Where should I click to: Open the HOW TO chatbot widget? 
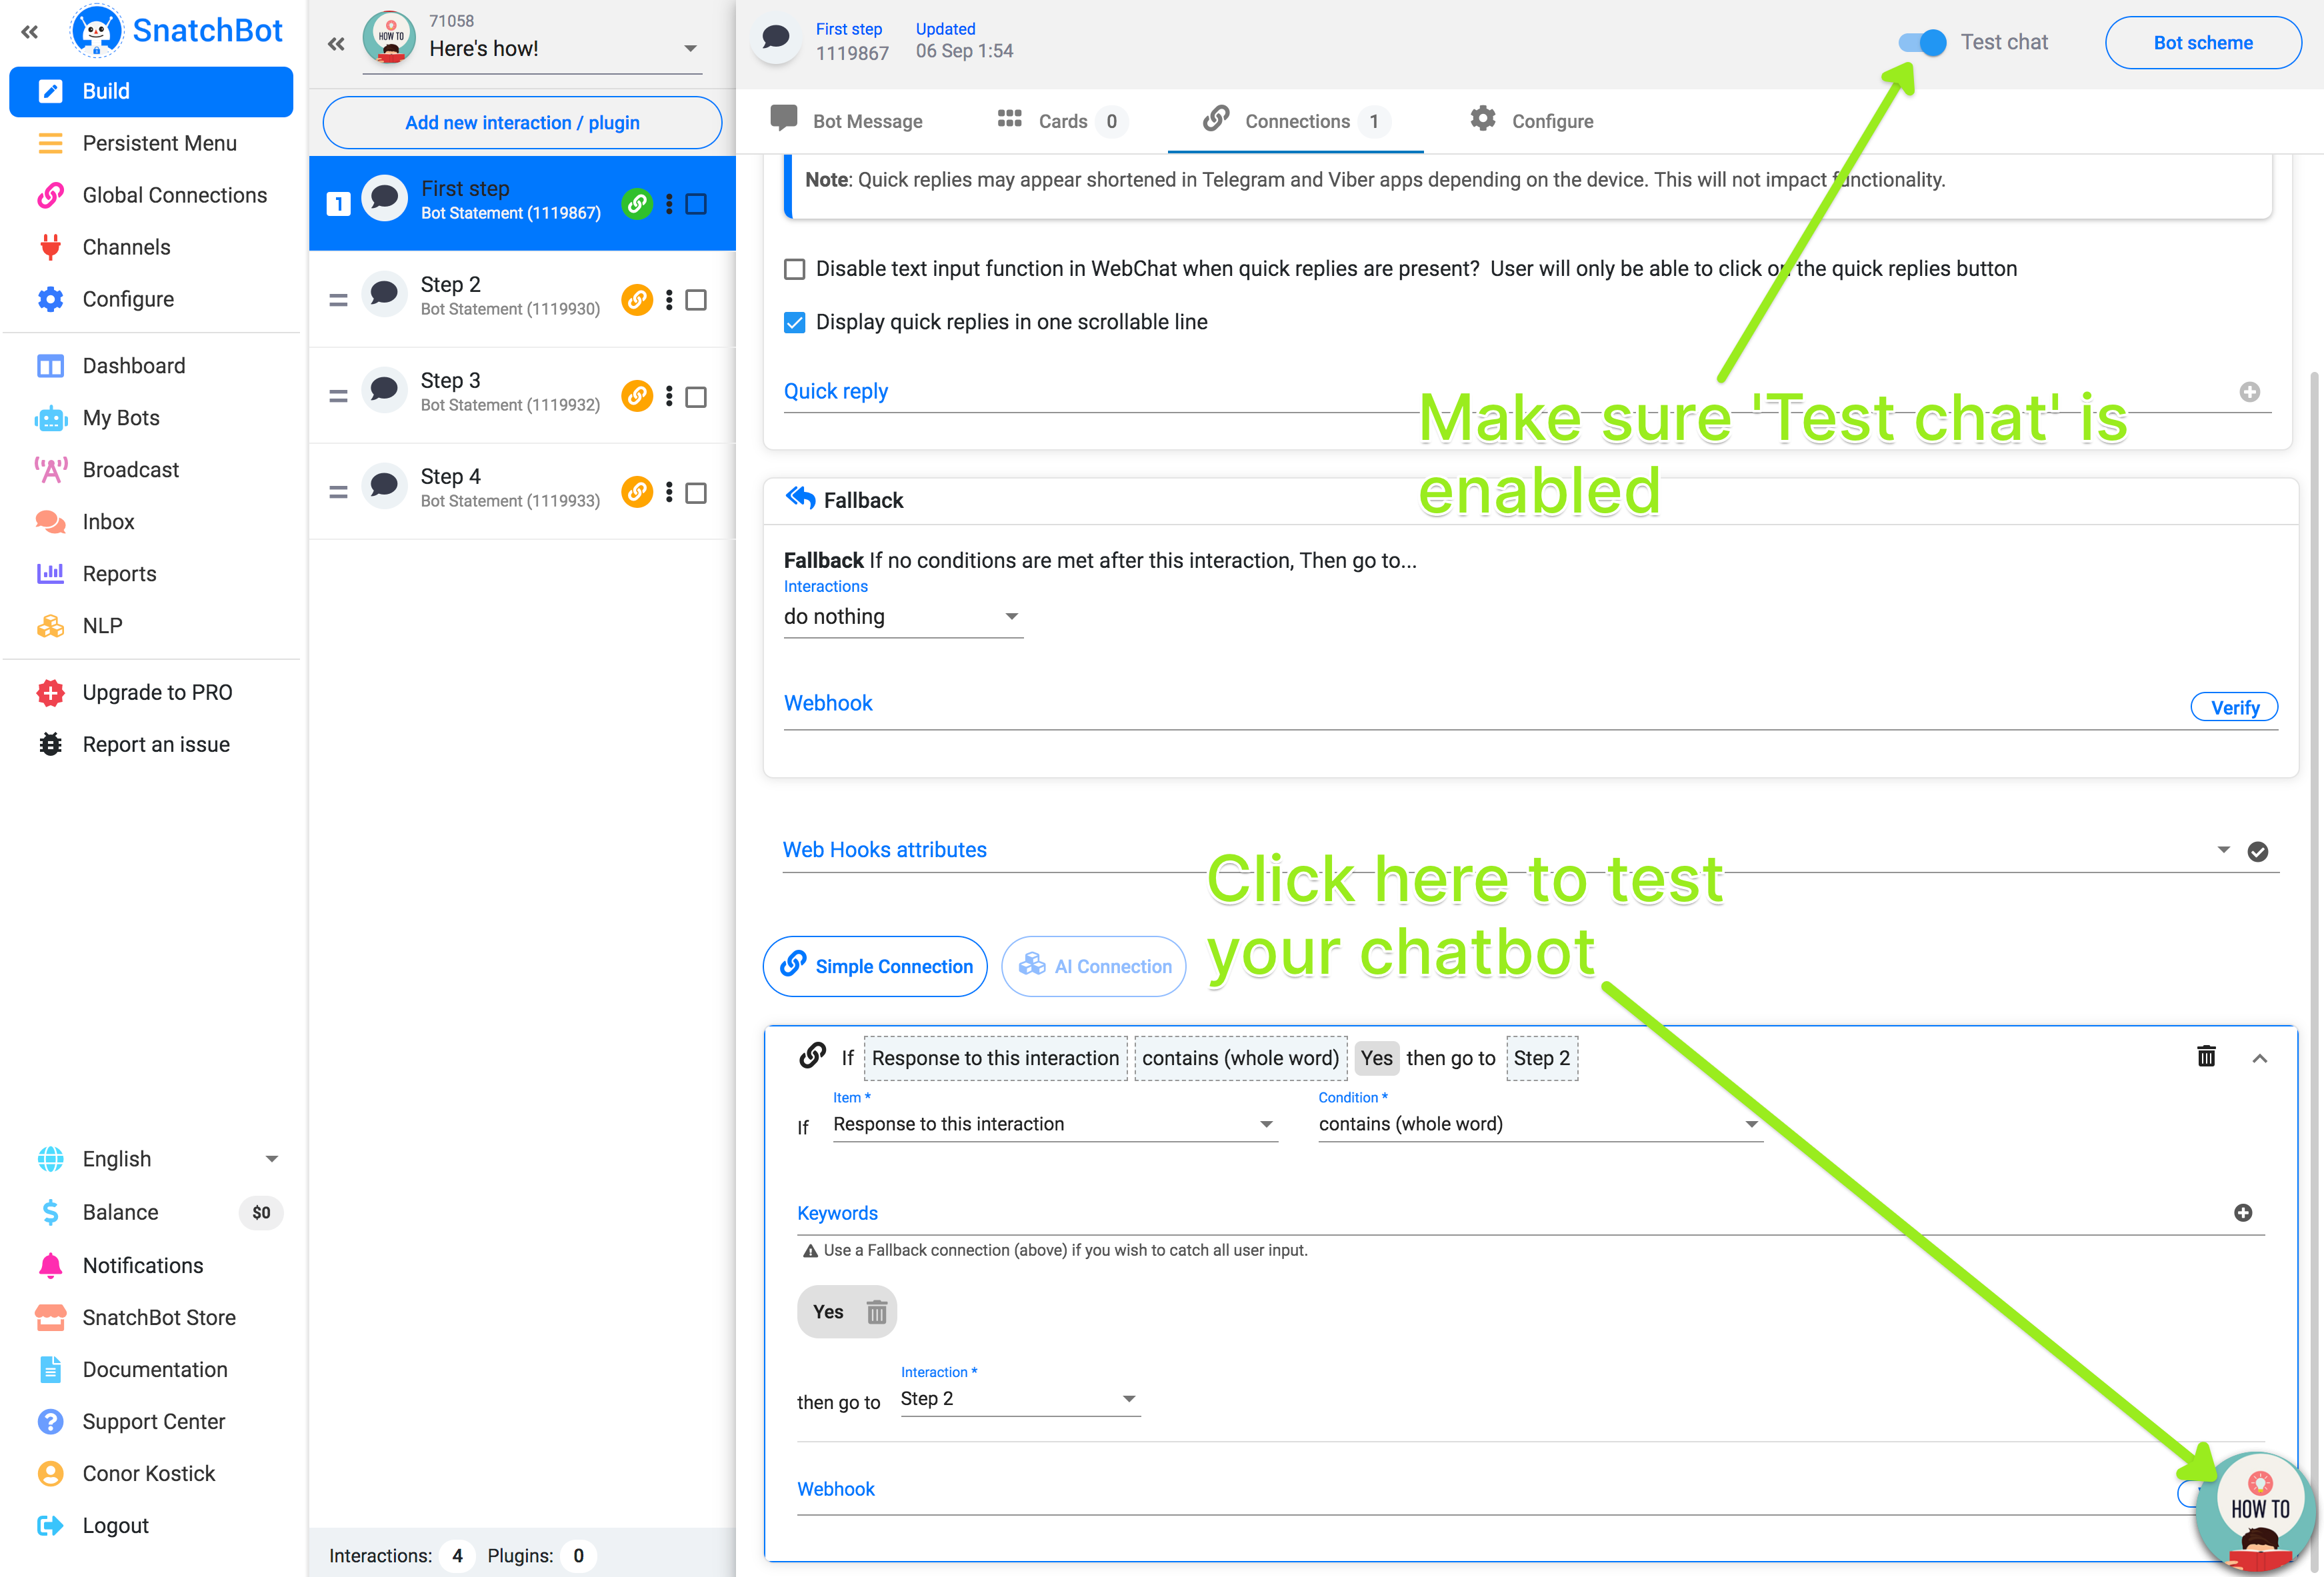point(2257,1510)
